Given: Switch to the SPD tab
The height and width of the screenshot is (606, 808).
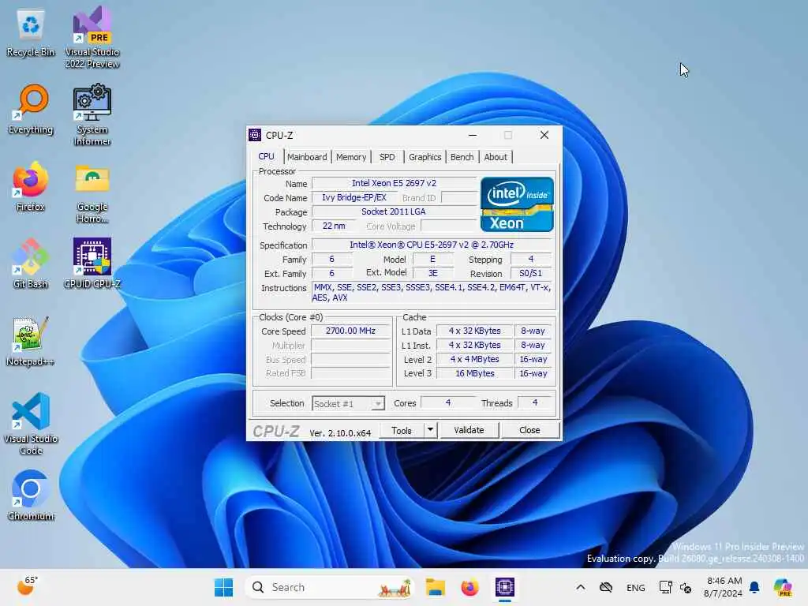Looking at the screenshot, I should 387,157.
